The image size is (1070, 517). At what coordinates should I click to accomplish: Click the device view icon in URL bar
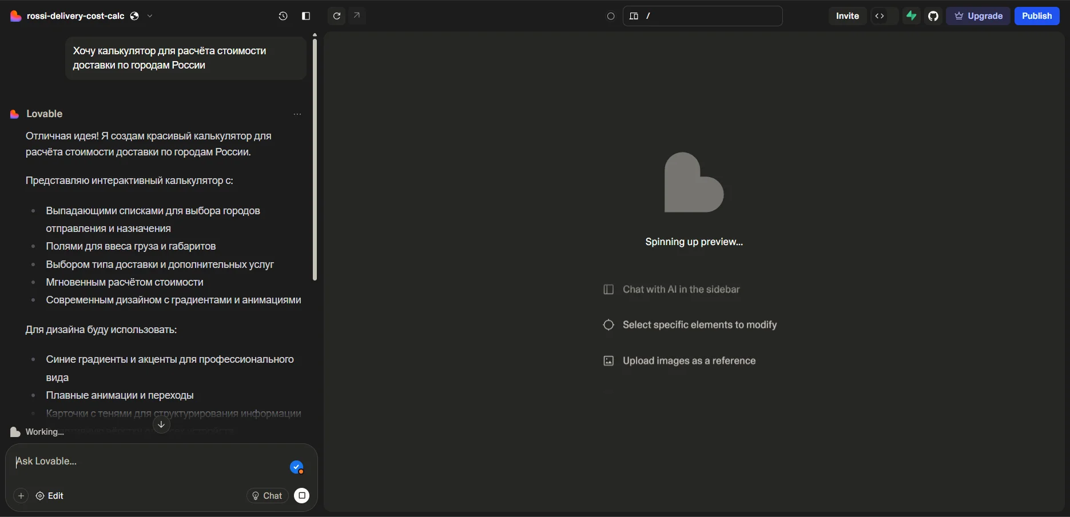[x=634, y=16]
